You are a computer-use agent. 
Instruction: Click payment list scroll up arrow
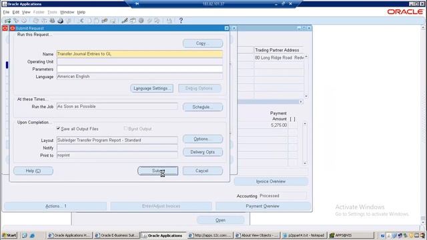click(305, 124)
